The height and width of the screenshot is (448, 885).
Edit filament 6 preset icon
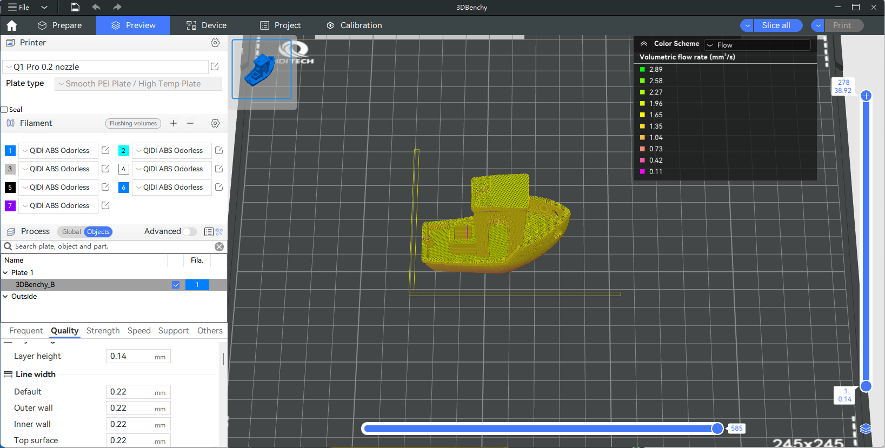coord(219,187)
